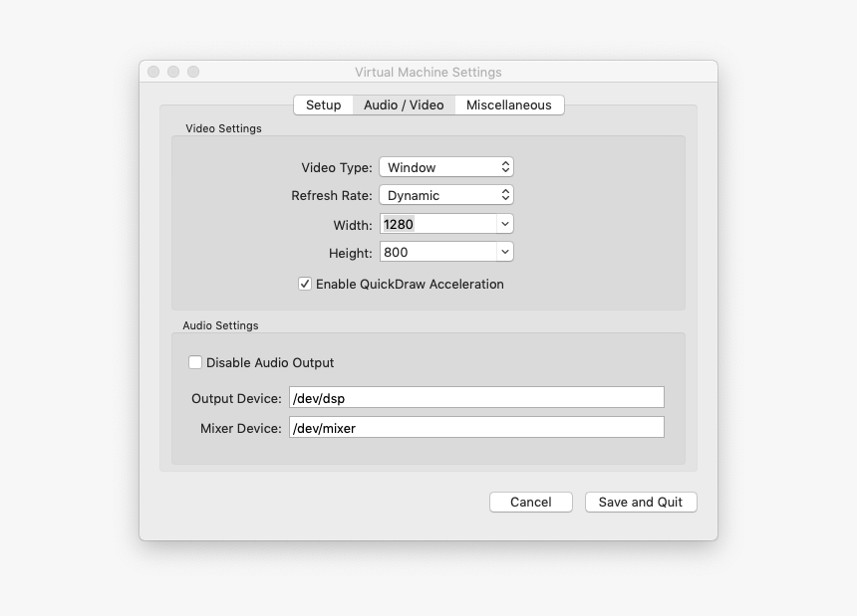Screen dimensions: 857x616
Task: Toggle the QuickDraw Acceleration checkbox off
Action: click(305, 285)
